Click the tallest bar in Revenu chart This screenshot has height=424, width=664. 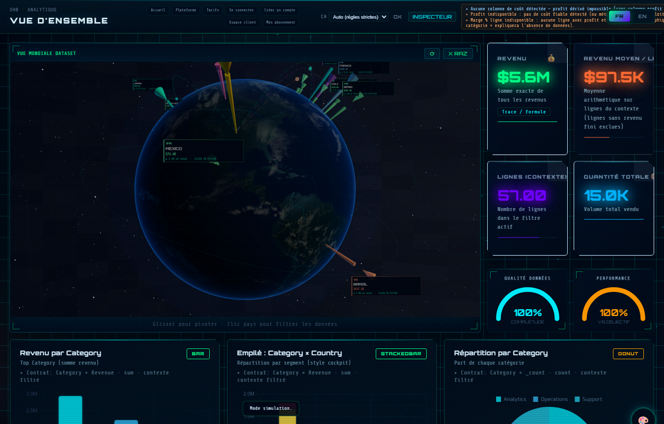click(70, 410)
